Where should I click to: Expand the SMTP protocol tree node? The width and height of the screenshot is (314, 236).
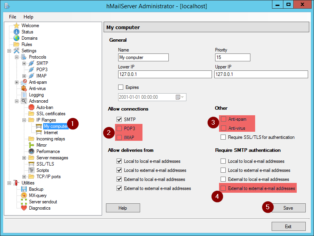click(24, 63)
